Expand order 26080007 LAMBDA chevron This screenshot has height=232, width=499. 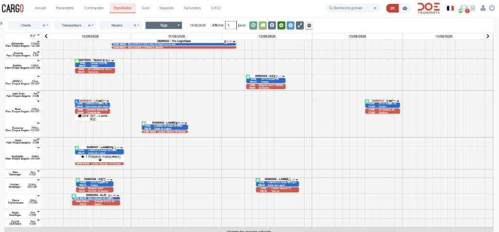[122, 148]
